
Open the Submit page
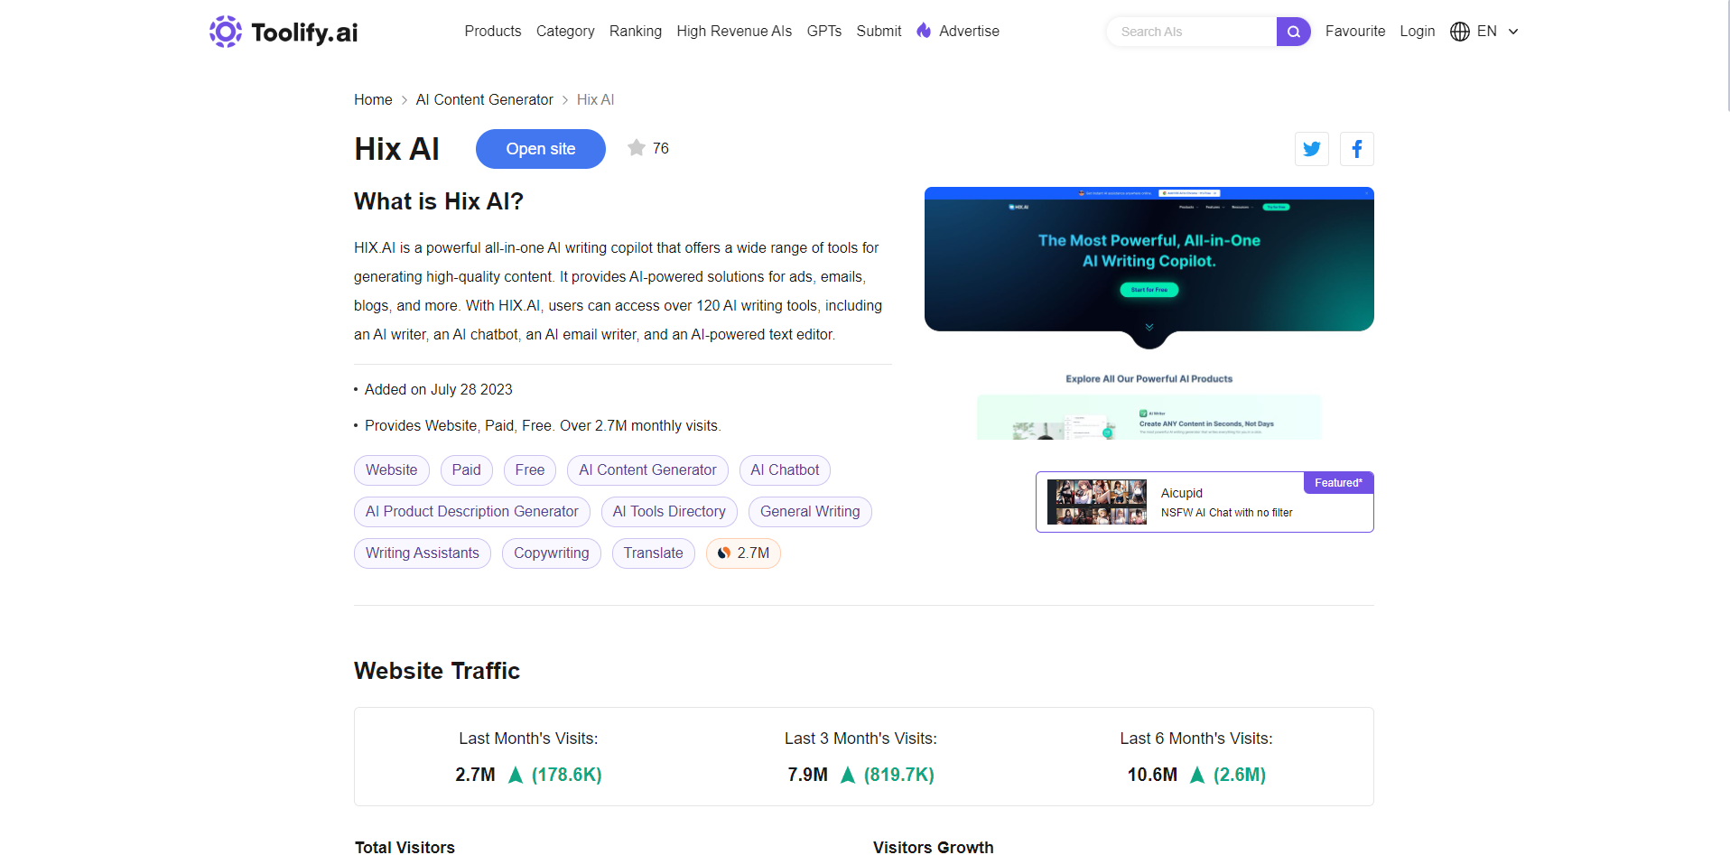click(x=879, y=31)
